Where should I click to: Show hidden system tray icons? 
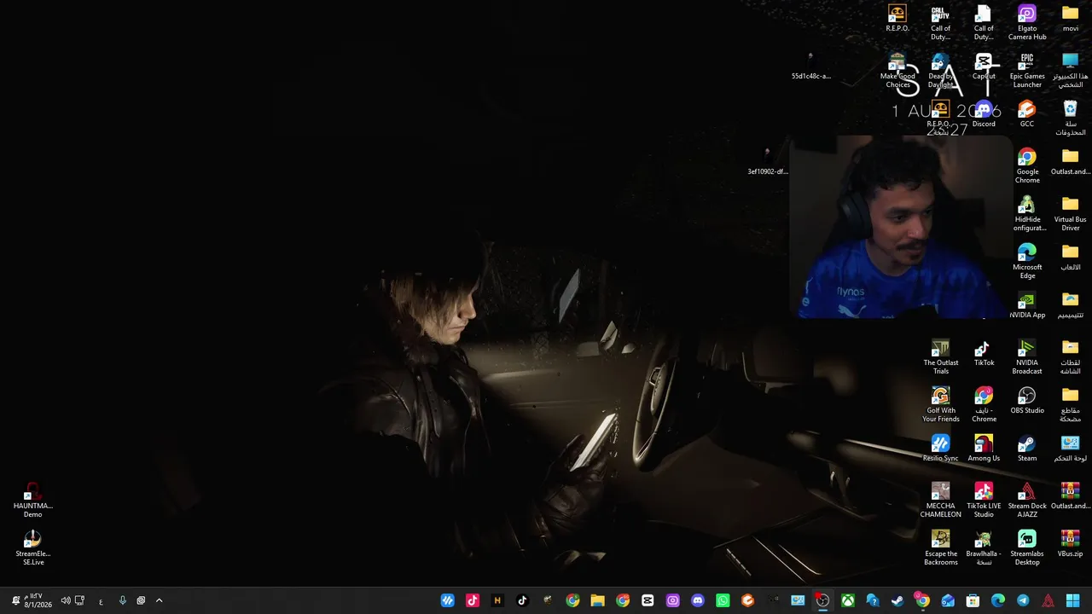coord(159,600)
